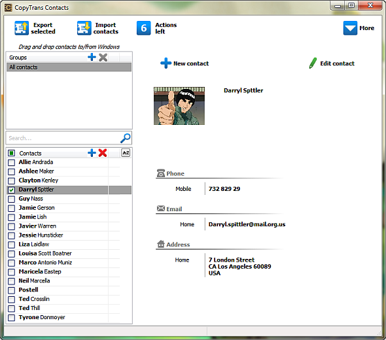Select contact Ted Crosslin
The image size is (386, 340).
point(34,299)
